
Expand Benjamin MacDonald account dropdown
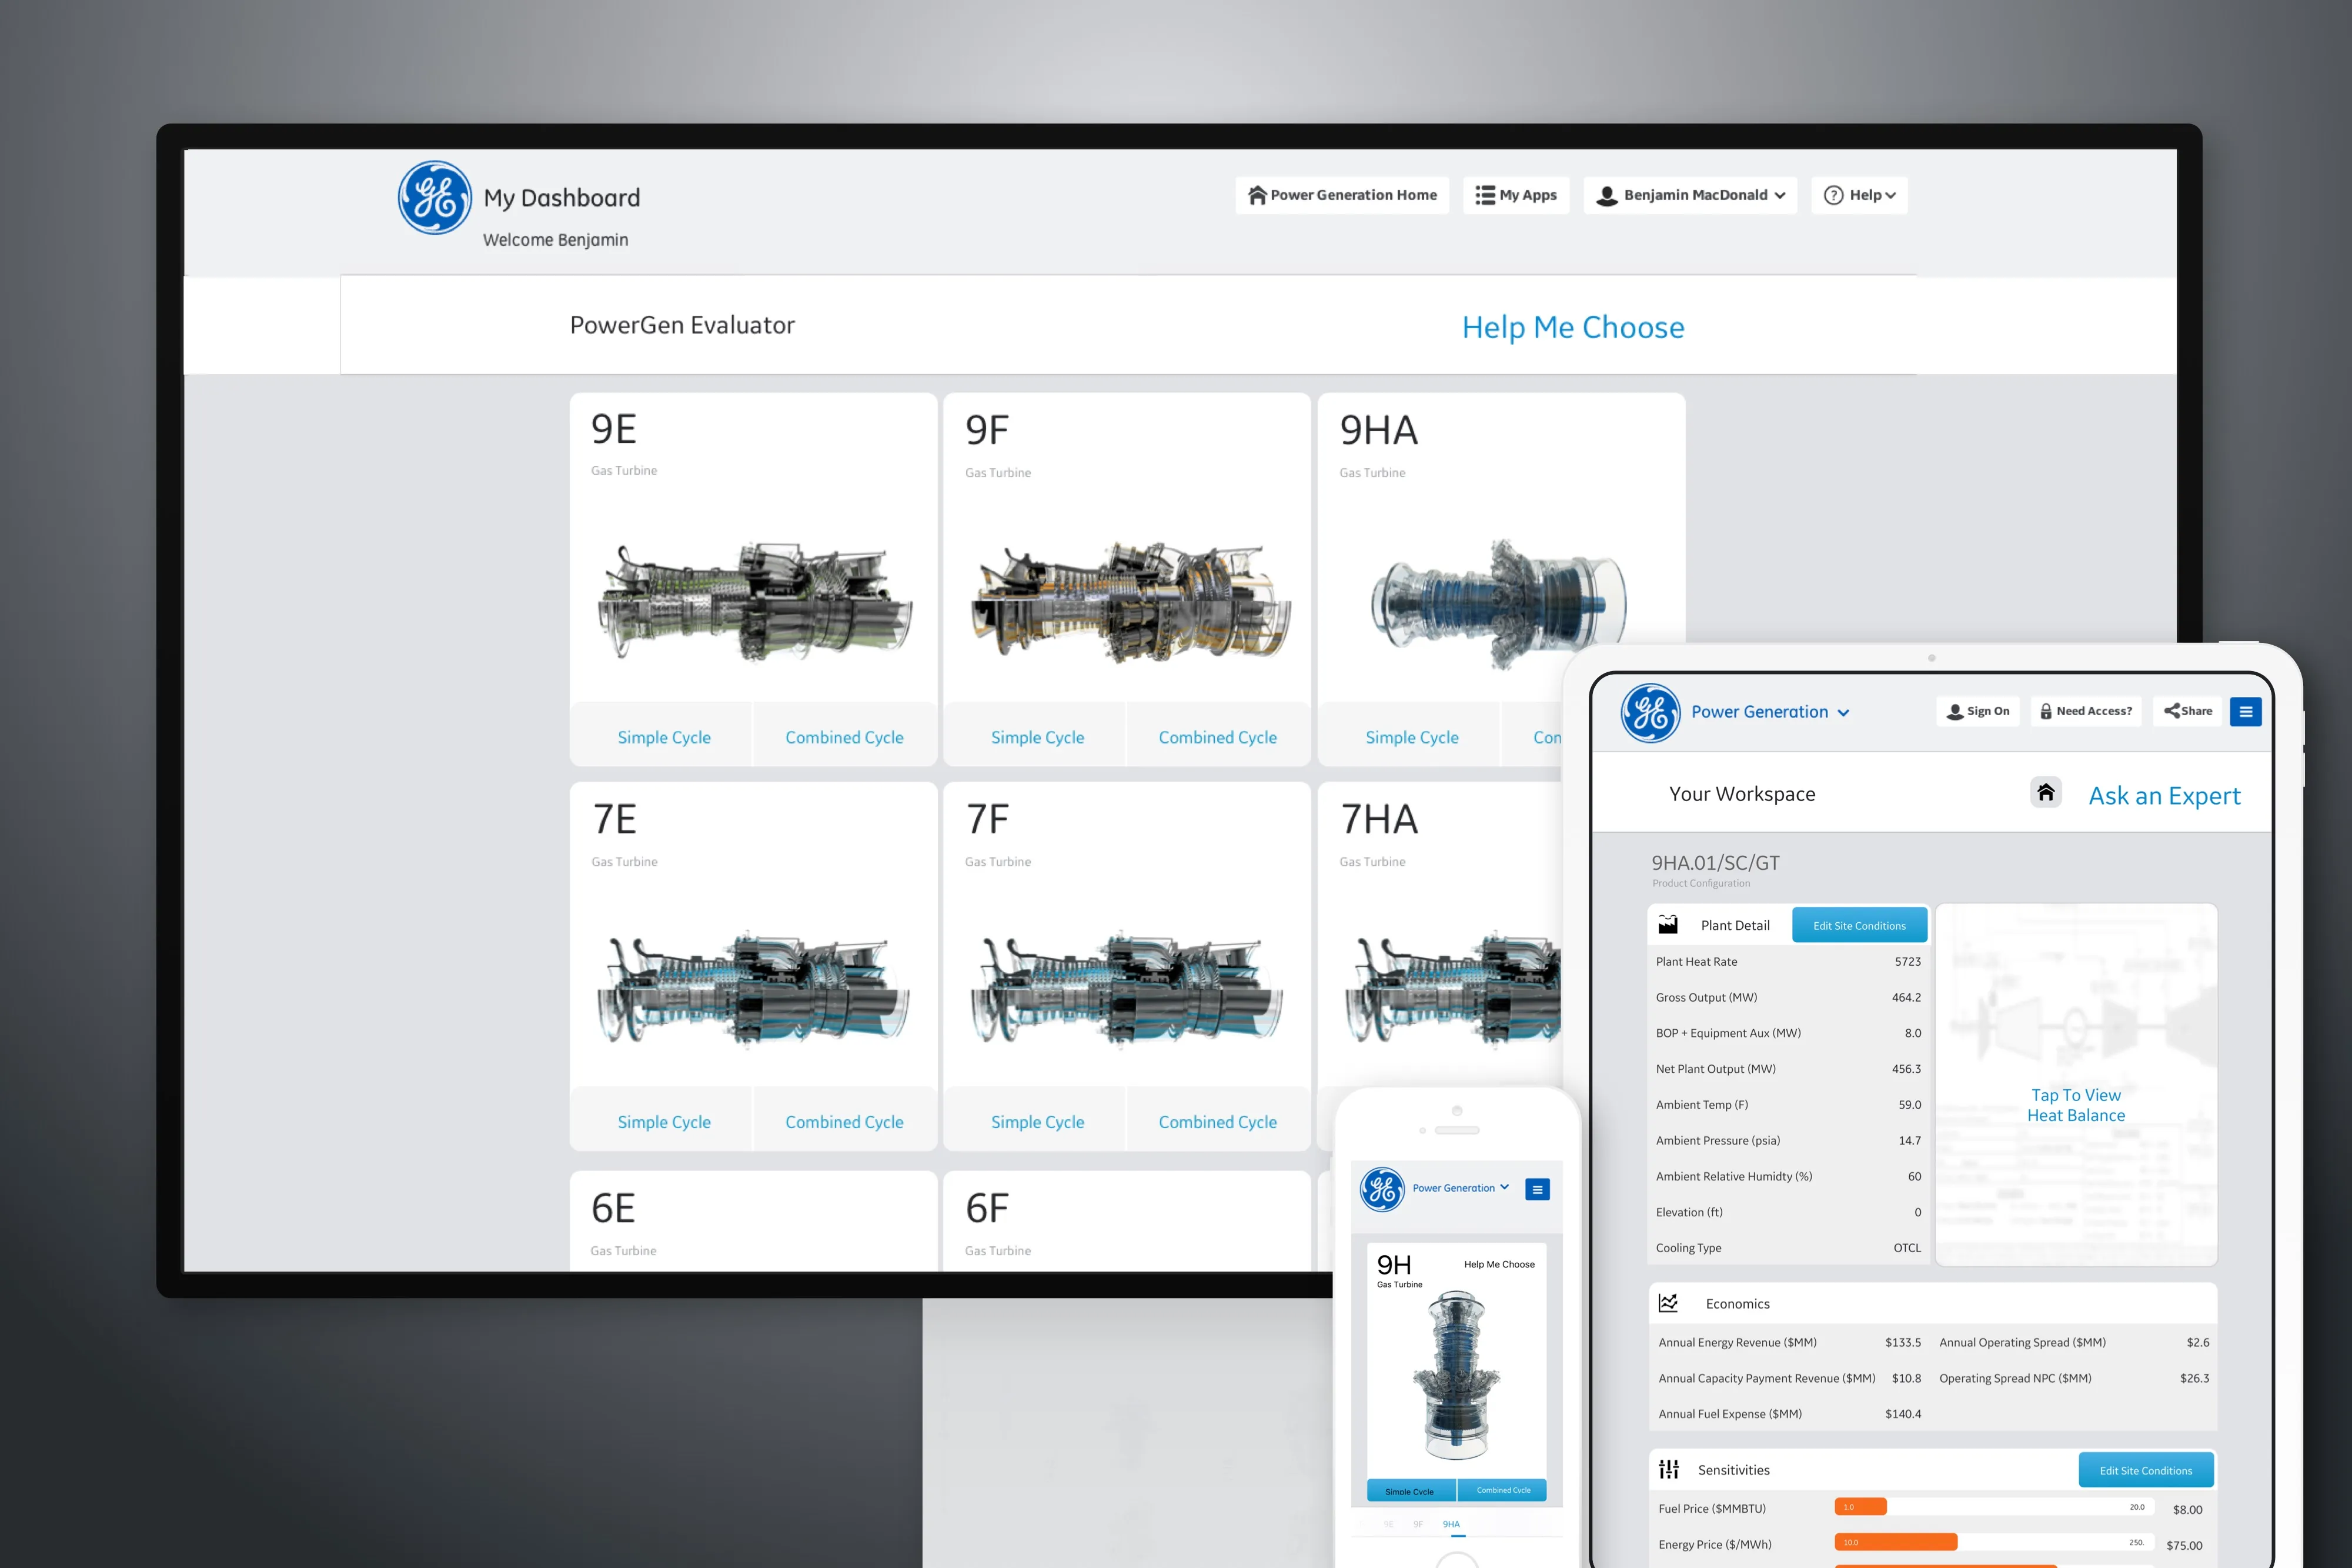pos(1690,195)
